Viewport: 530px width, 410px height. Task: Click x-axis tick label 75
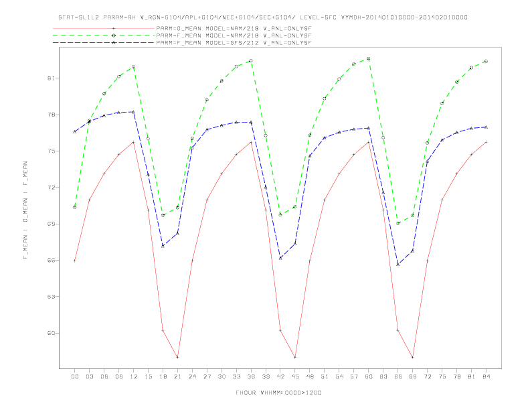[x=442, y=377]
